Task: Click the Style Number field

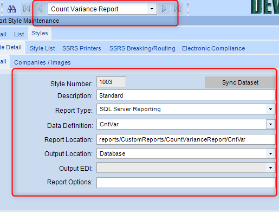Action: (111, 82)
